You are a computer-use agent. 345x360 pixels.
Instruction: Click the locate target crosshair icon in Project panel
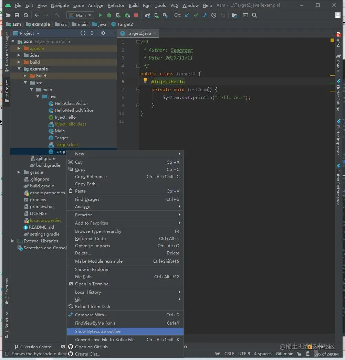[83, 33]
